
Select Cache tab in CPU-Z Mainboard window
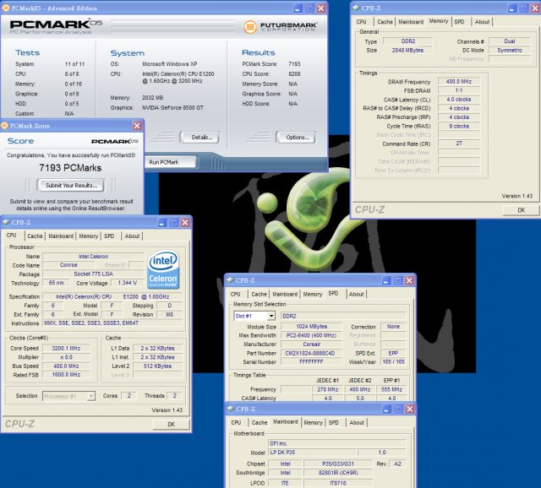pos(260,422)
